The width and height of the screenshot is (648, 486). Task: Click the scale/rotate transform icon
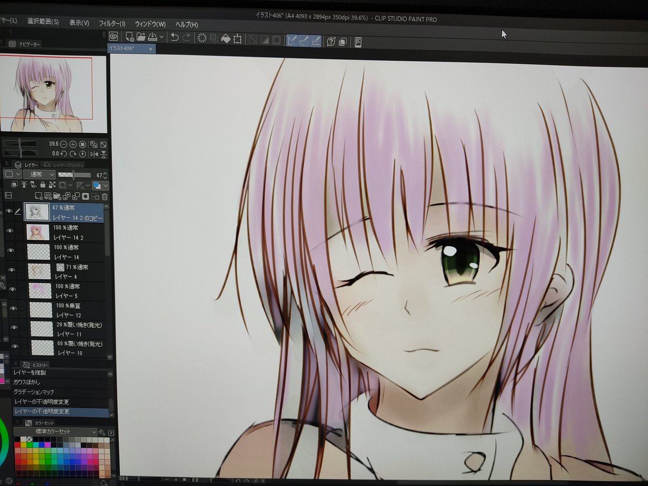point(237,38)
